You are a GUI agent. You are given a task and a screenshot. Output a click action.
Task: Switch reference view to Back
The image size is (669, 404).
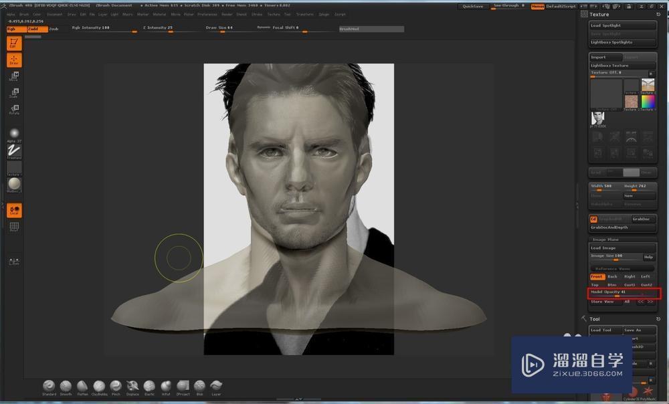(x=613, y=277)
